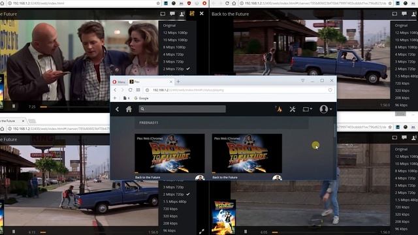Toggle the orange quality sliders icon in the top-left player
The width and height of the screenshot is (418, 235).
pos(192,14)
